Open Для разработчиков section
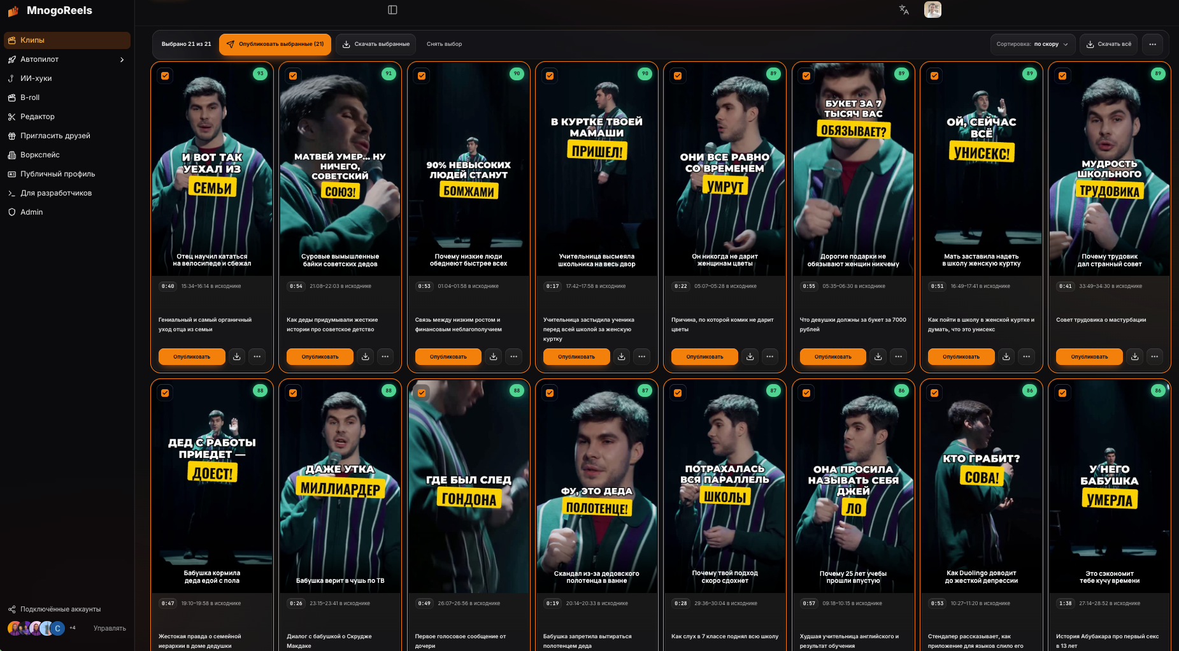Viewport: 1179px width, 651px height. [x=67, y=193]
